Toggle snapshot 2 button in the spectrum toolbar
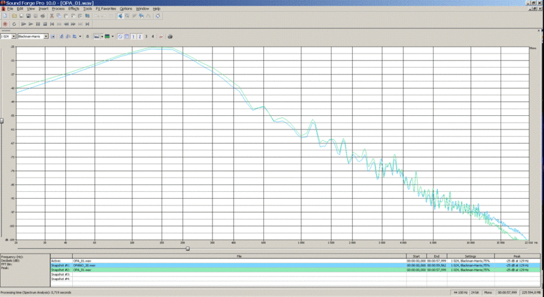544x297 pixels. 139,36
